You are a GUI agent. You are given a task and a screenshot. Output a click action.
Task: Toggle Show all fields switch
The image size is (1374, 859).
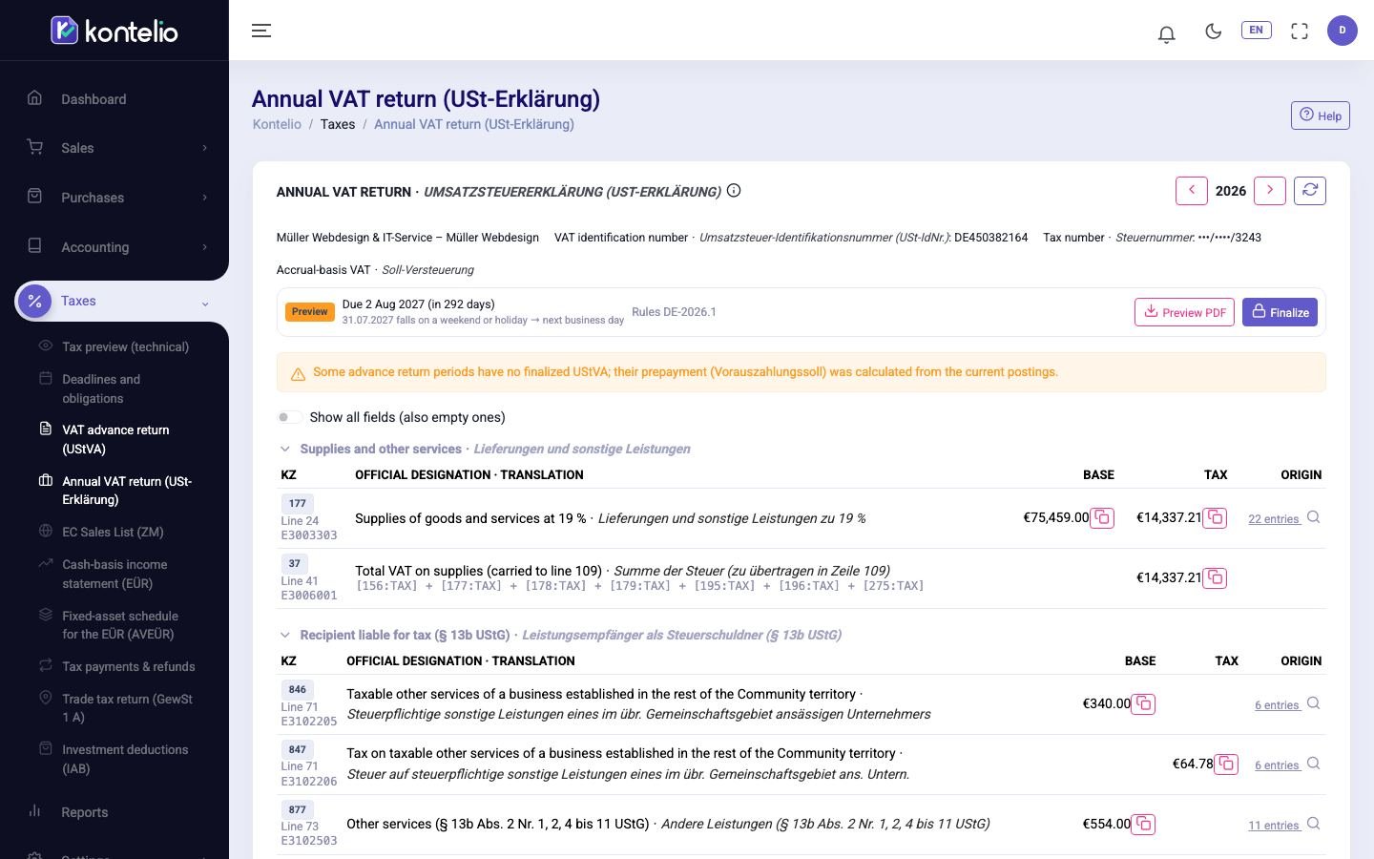click(289, 417)
